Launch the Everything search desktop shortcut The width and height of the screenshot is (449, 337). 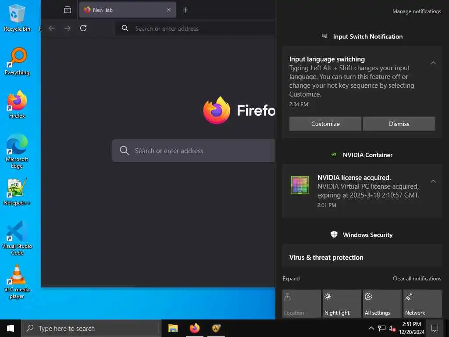point(17,61)
